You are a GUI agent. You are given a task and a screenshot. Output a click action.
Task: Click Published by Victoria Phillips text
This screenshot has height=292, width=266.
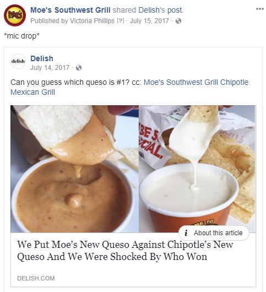click(72, 21)
